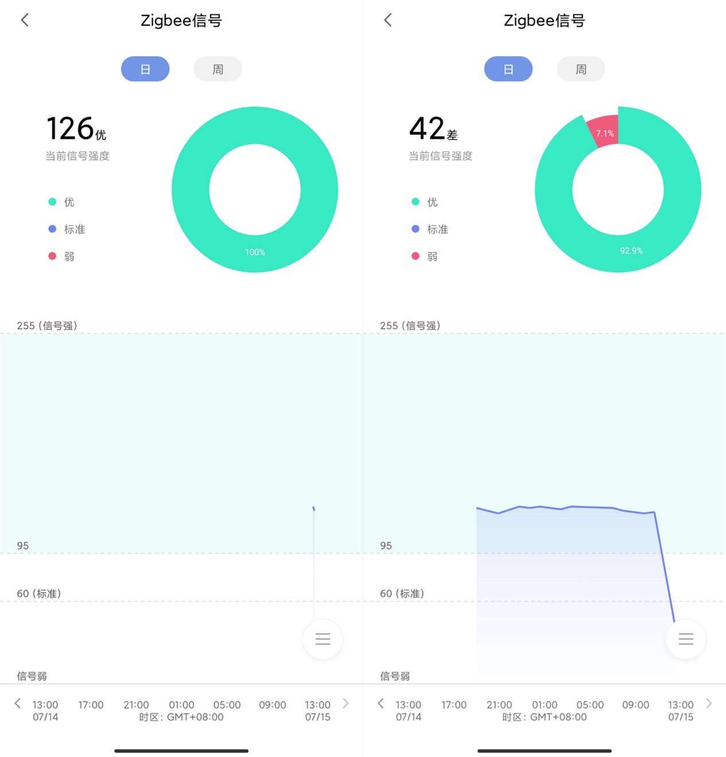Select 日 tab on right screen

coord(508,69)
